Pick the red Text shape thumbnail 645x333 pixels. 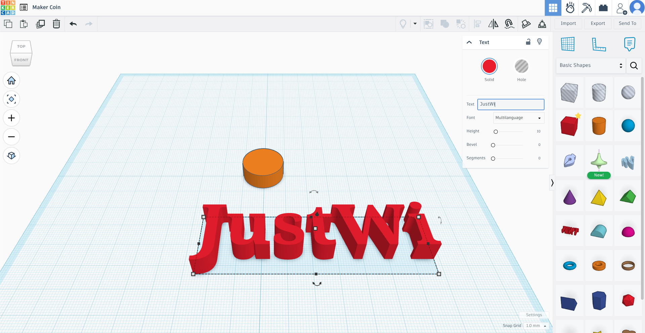pos(570,231)
